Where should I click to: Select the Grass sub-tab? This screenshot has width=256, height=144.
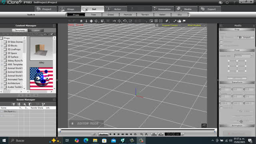[110, 15]
